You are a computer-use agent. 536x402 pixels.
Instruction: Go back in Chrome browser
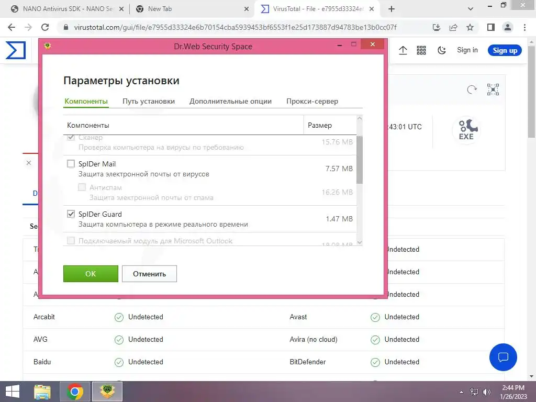point(12,27)
